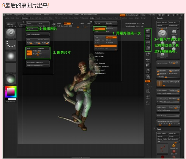Click the Lasso selection icon
Image resolution: width=186 pixels, height=159 pixels.
[148, 103]
